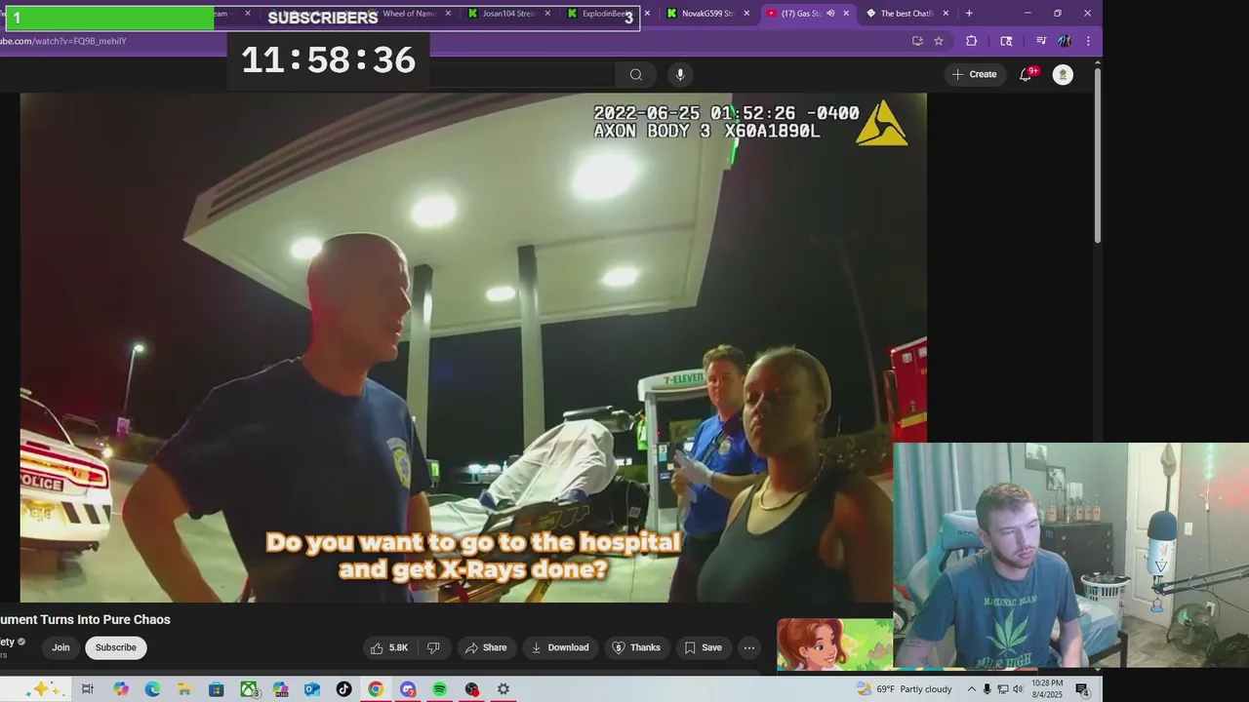Open the volume tray icon

(1019, 689)
